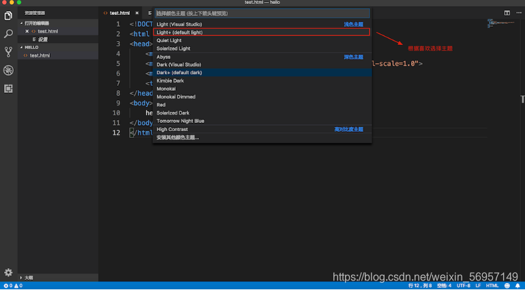Choose the Abyss theme
This screenshot has height=290, width=525.
tap(262, 57)
